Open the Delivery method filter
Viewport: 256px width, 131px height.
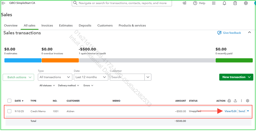(x=69, y=85)
